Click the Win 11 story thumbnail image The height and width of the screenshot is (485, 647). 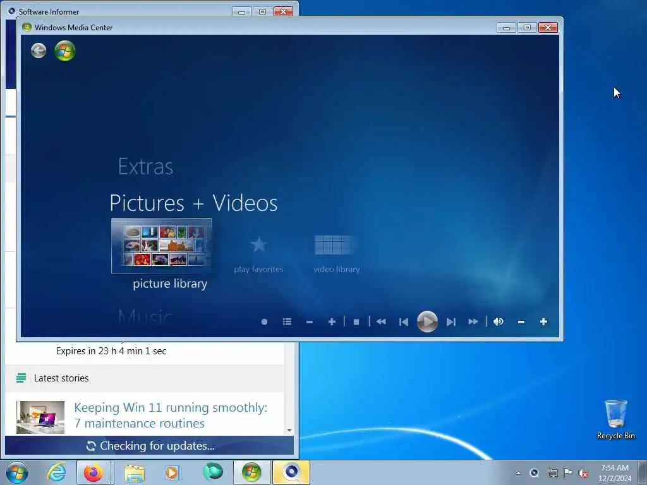click(40, 417)
